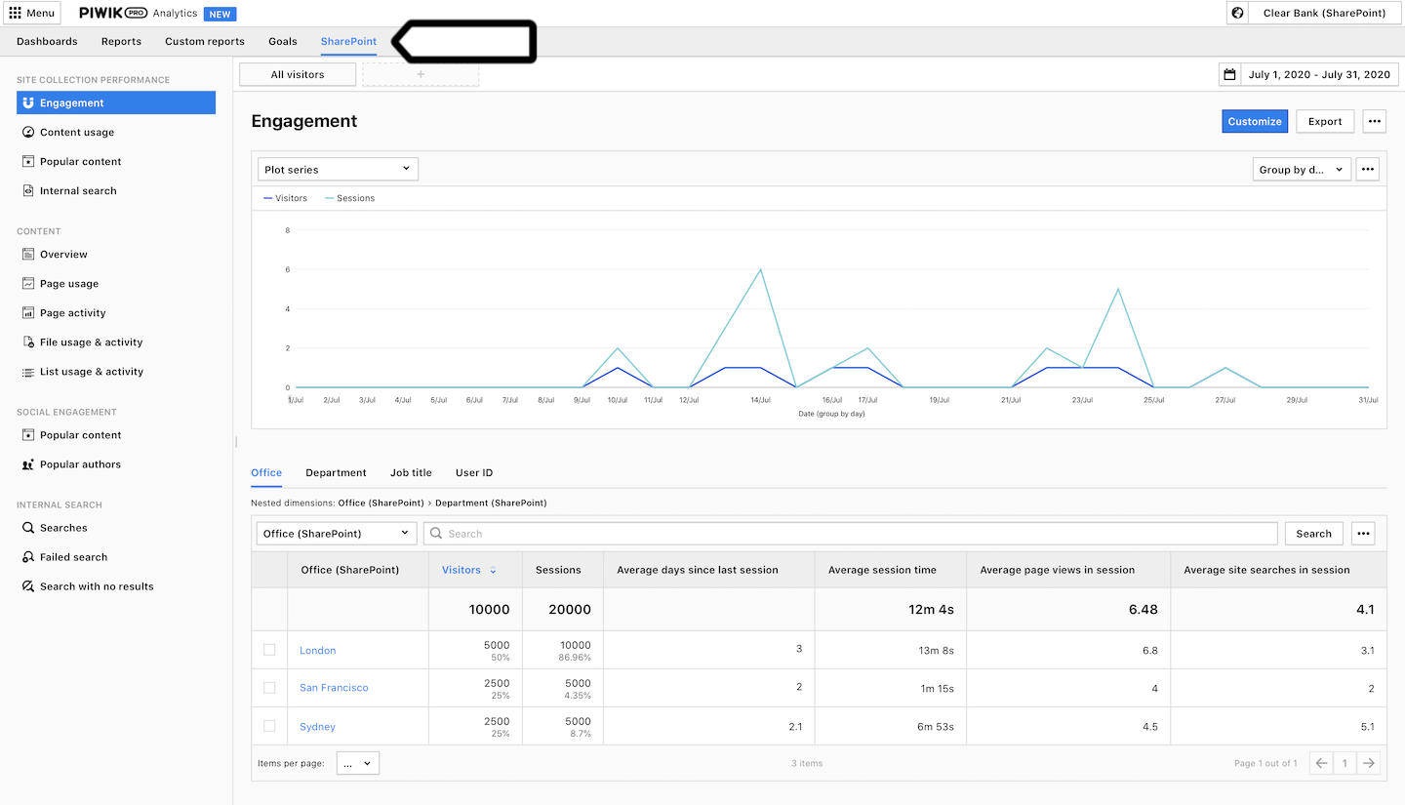The width and height of the screenshot is (1405, 805).
Task: Open Office (SharePoint) dimension dropdown
Action: (x=337, y=533)
